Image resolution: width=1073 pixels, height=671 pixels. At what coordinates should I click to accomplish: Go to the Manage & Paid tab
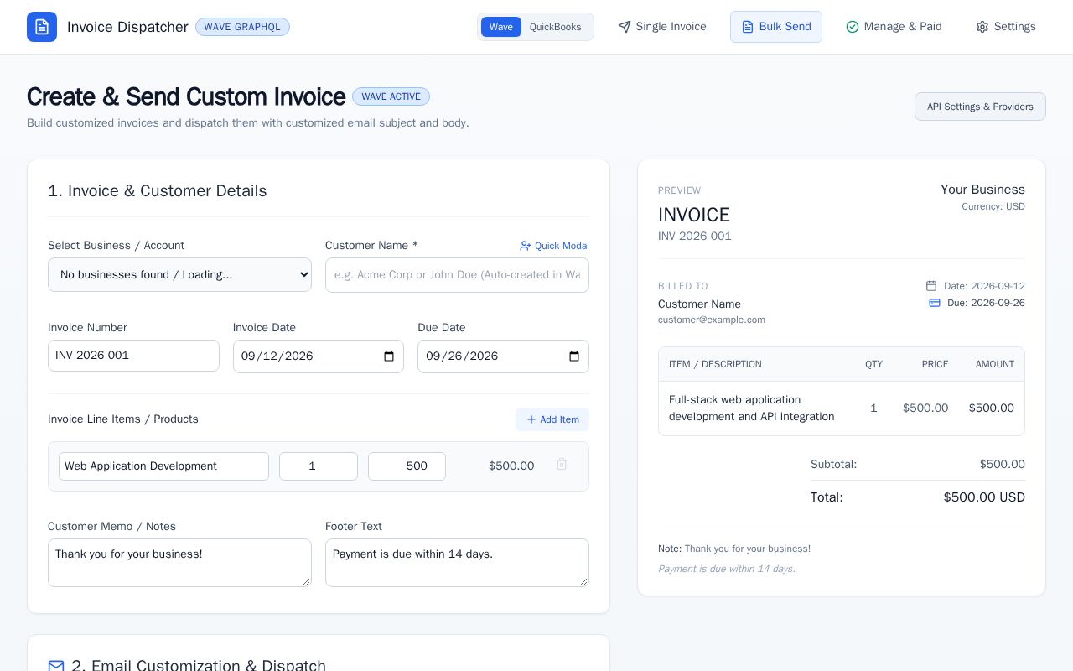(x=894, y=27)
